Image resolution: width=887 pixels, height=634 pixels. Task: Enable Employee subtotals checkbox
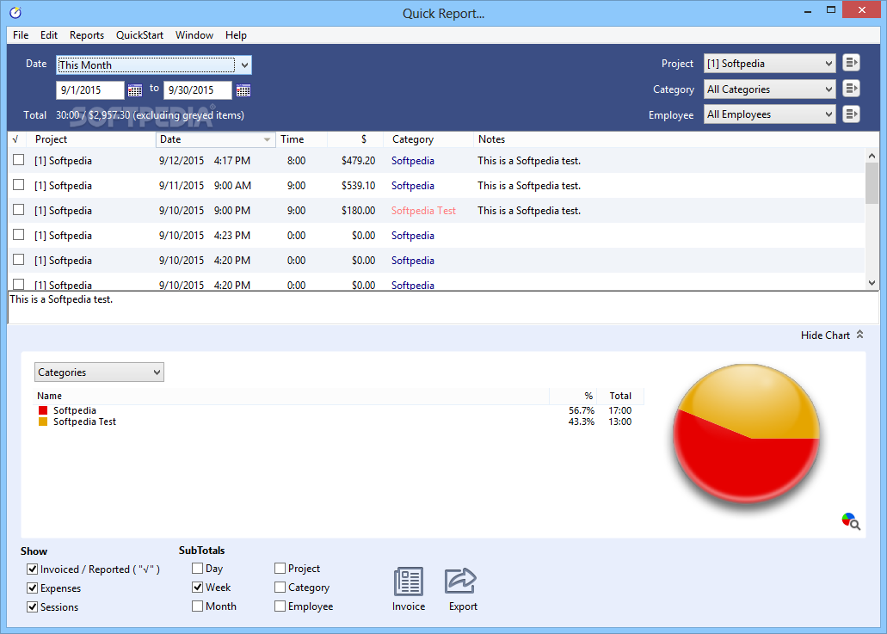(280, 606)
